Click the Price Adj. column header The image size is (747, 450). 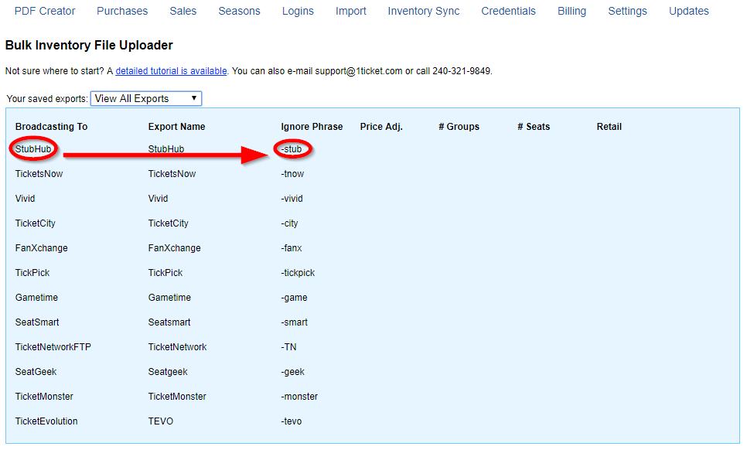tap(381, 127)
